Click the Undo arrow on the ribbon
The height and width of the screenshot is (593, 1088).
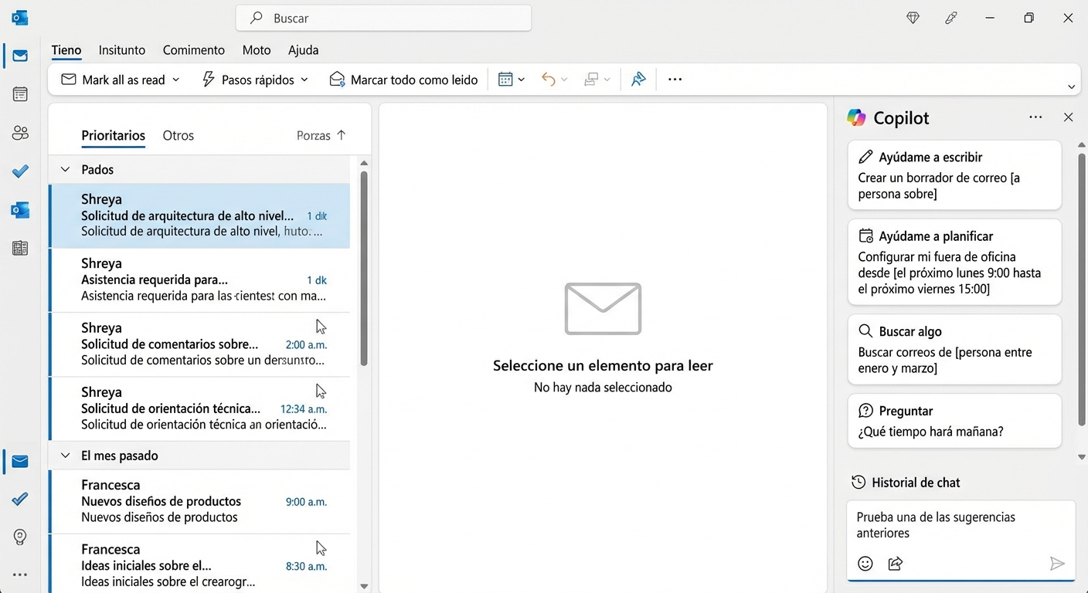tap(549, 79)
